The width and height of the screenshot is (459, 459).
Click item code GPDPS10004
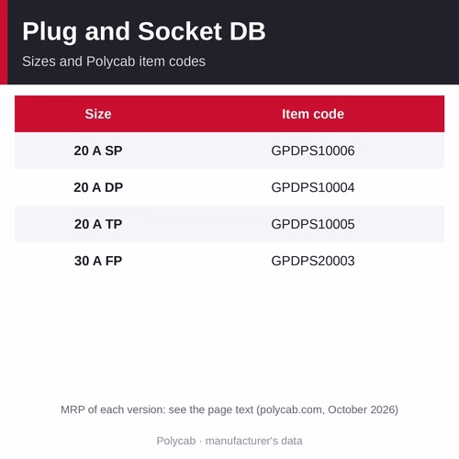tap(313, 187)
